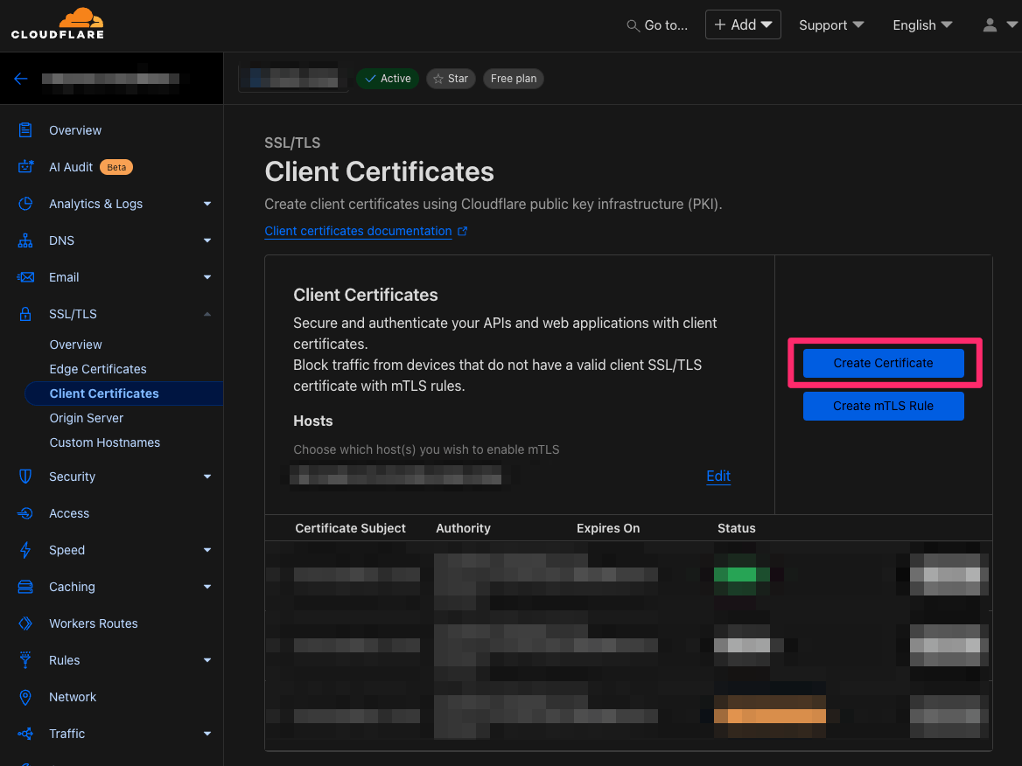Click the Create Certificate button
The width and height of the screenshot is (1022, 766).
(x=882, y=362)
